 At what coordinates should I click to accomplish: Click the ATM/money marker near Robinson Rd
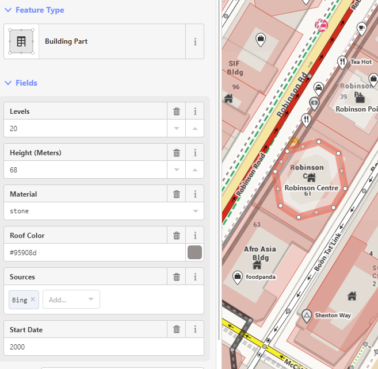(x=314, y=103)
